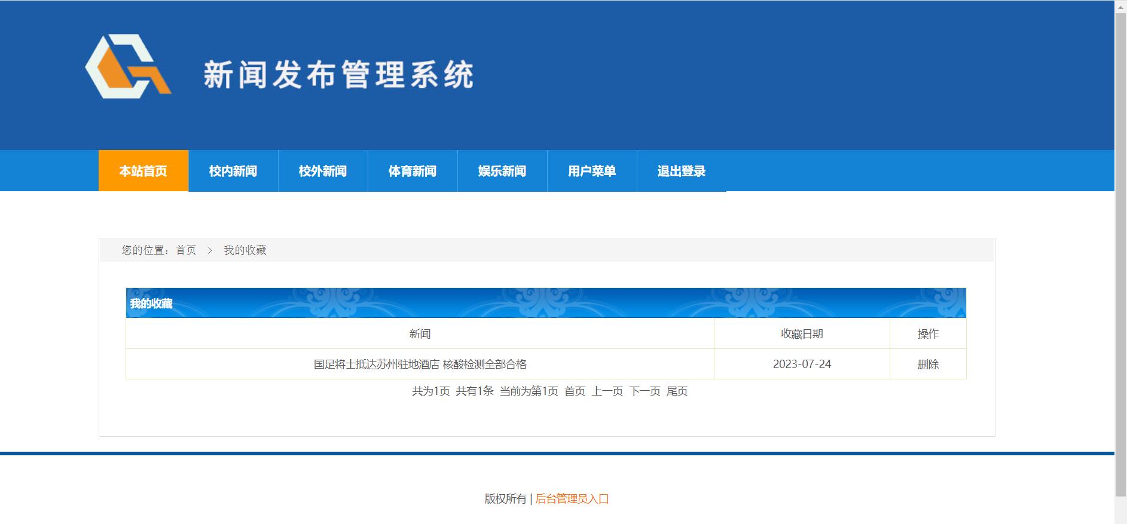Click the 首页 breadcrumb link
This screenshot has height=524, width=1127.
[x=186, y=250]
